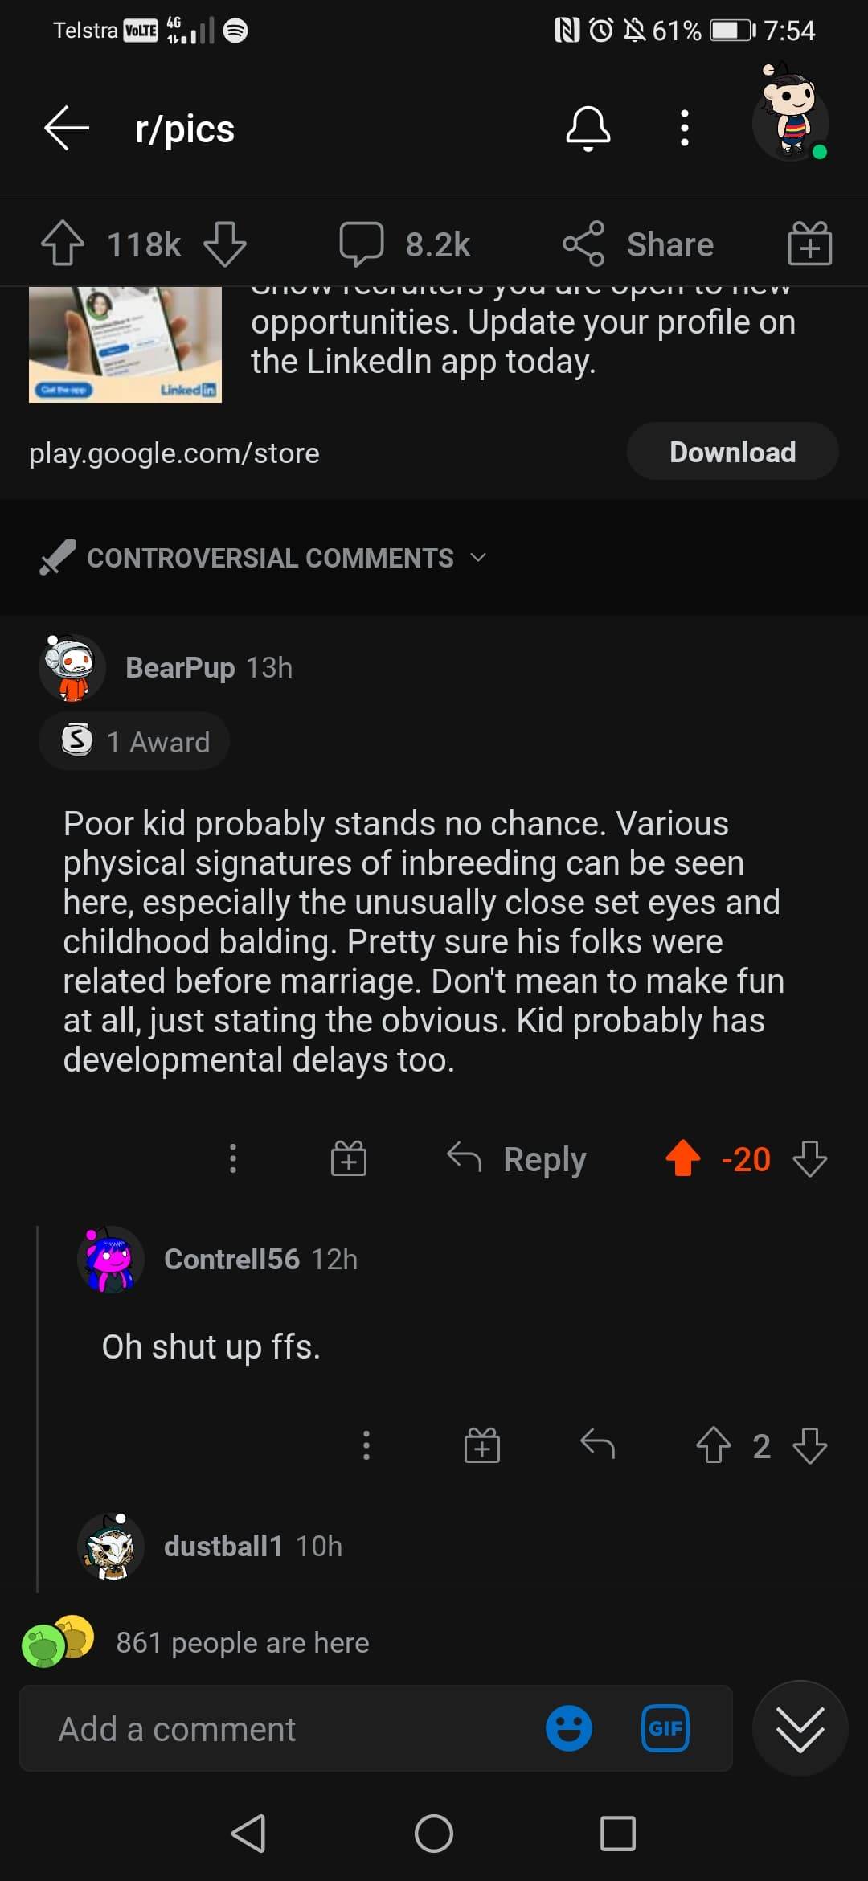Give award to Contrell56's comment
868x1881 pixels.
coord(482,1445)
